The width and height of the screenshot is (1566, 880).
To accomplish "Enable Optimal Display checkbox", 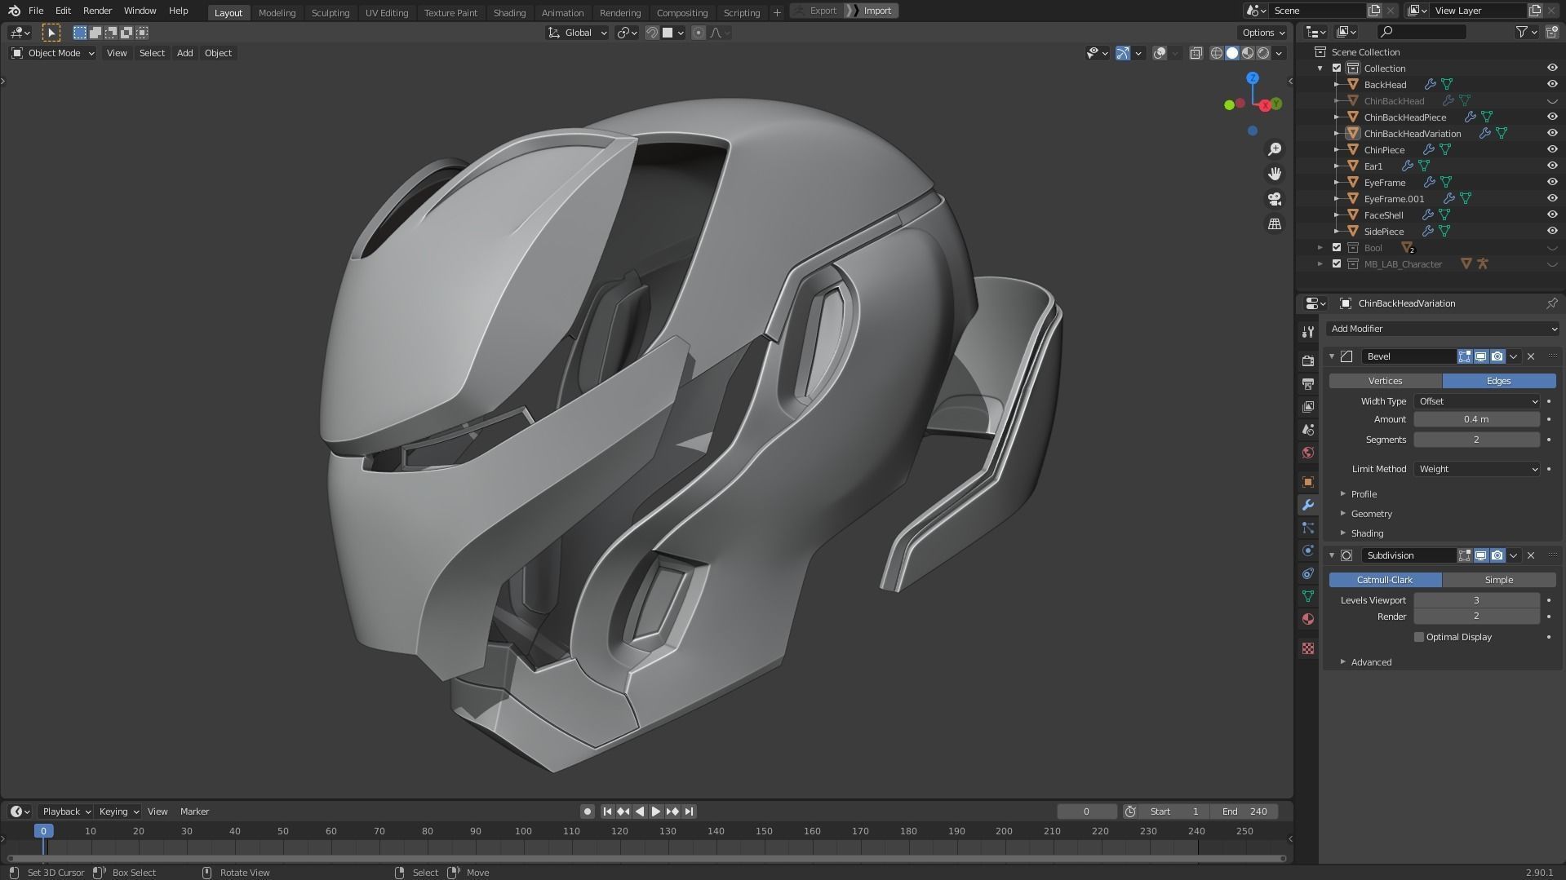I will click(x=1418, y=637).
